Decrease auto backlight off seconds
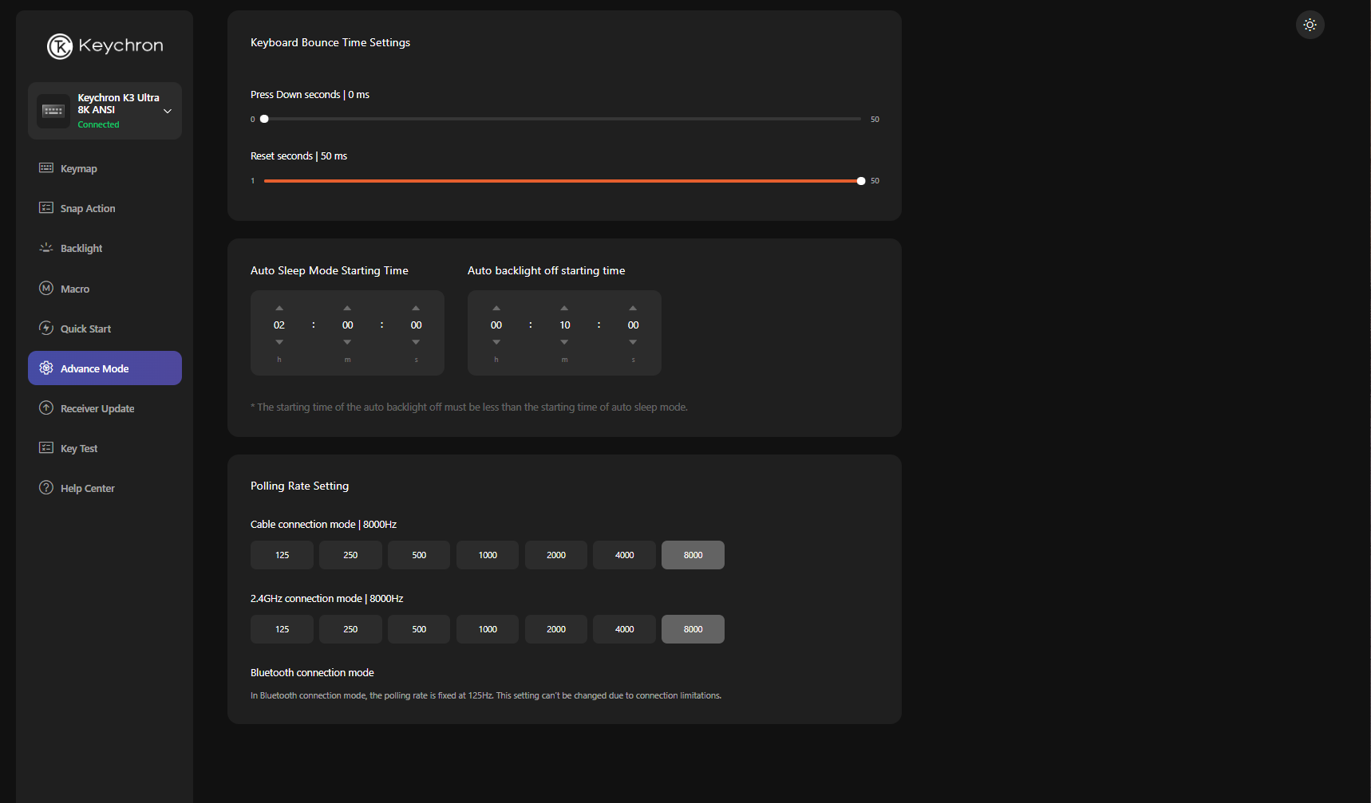The image size is (1371, 803). pos(633,342)
